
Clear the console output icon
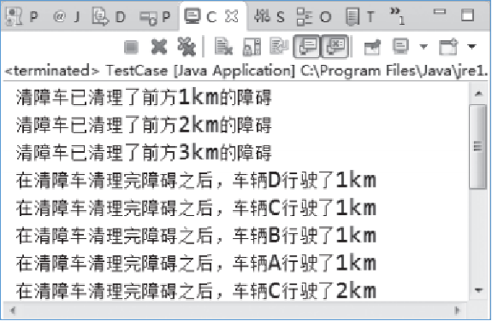(x=223, y=47)
